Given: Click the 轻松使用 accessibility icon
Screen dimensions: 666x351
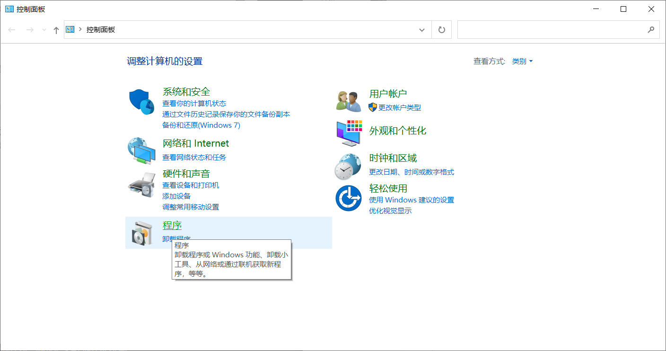Looking at the screenshot, I should tap(349, 198).
